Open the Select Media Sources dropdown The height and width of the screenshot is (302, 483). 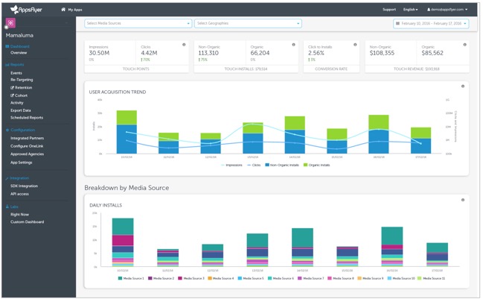[138, 23]
